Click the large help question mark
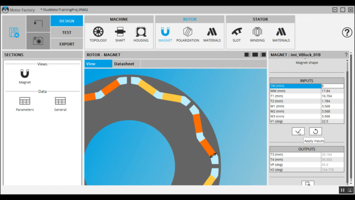This screenshot has height=200, width=355. click(347, 32)
